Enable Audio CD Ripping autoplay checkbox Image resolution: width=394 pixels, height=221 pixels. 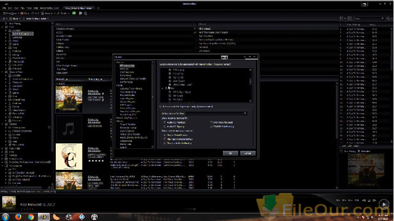click(x=165, y=127)
